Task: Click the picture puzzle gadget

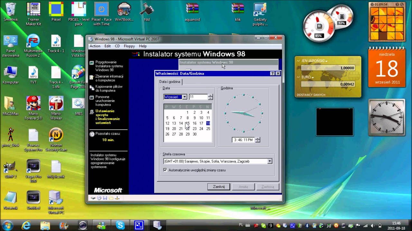Action: click(x=387, y=22)
